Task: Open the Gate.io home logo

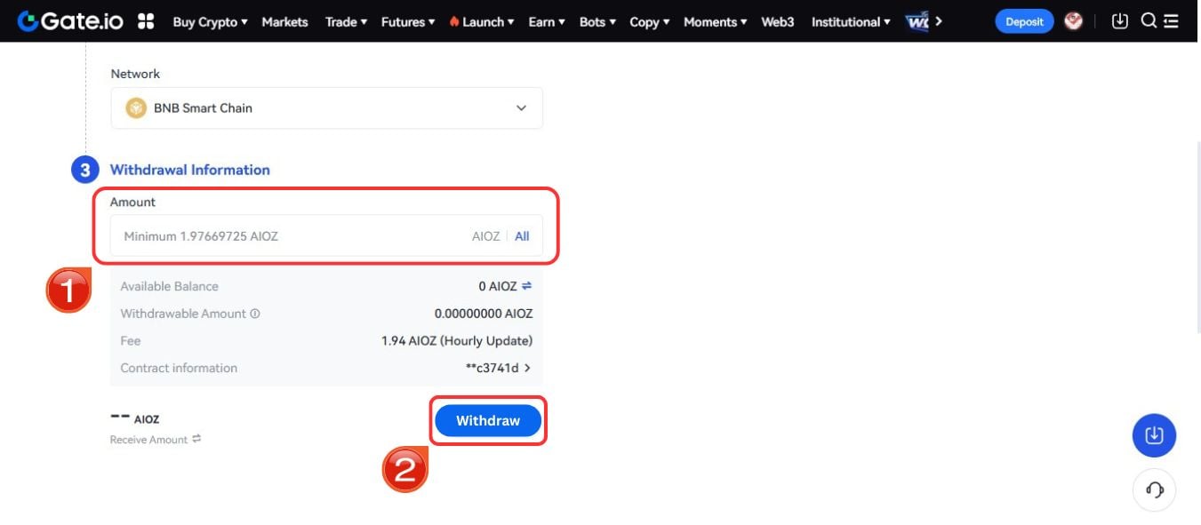Action: tap(70, 21)
